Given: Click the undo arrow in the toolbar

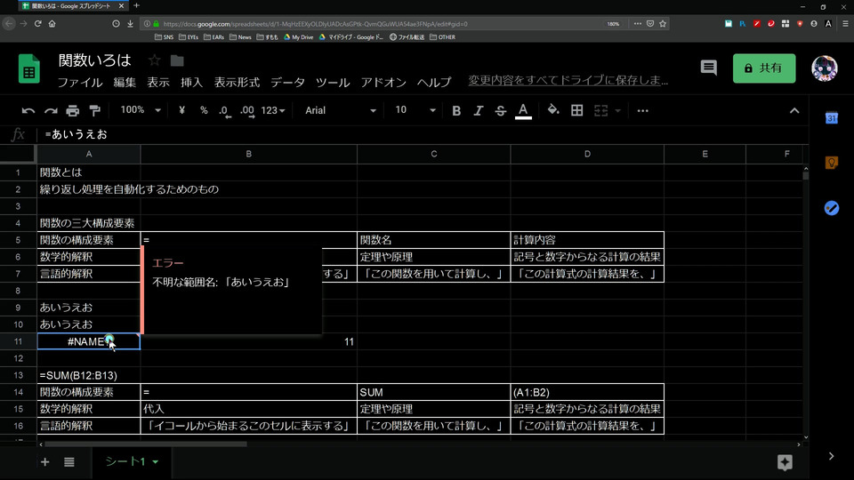Looking at the screenshot, I should pos(28,111).
